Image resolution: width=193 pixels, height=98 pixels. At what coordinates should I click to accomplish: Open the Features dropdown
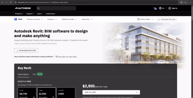(52, 19)
